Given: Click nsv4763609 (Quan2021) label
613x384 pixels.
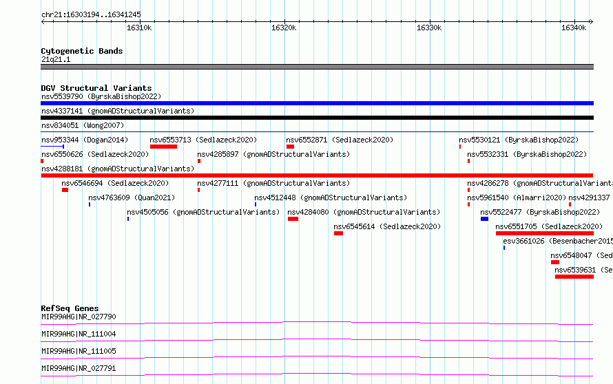Looking at the screenshot, I should 132,198.
